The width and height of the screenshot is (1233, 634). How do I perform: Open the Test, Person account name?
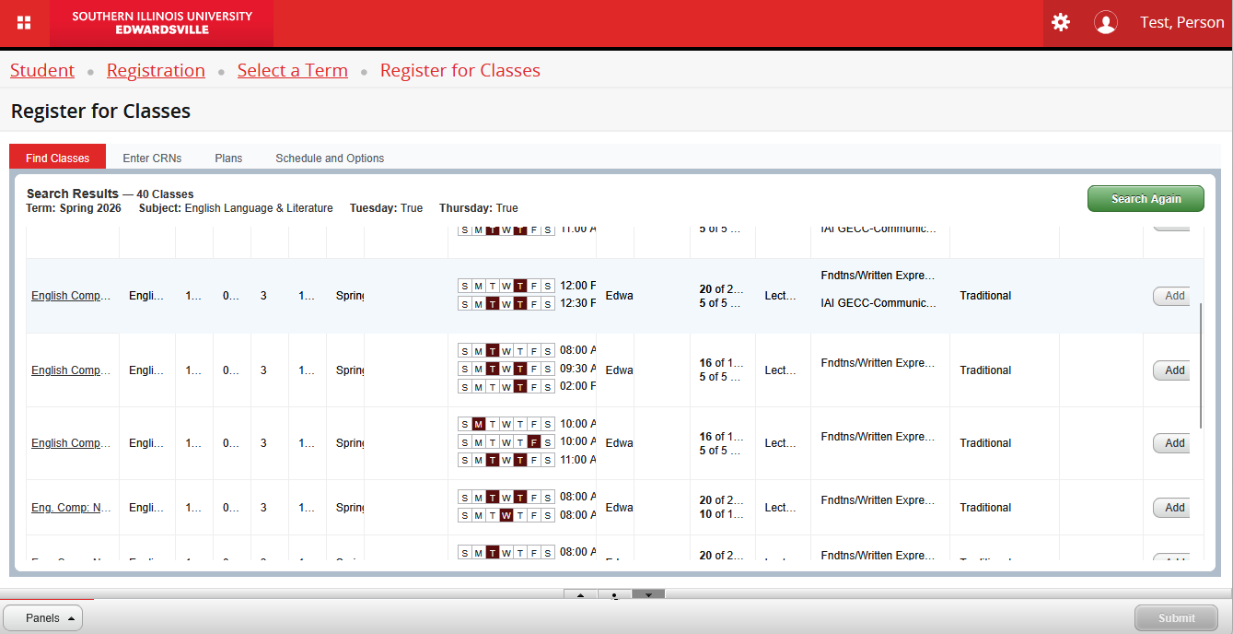pyautogui.click(x=1181, y=23)
